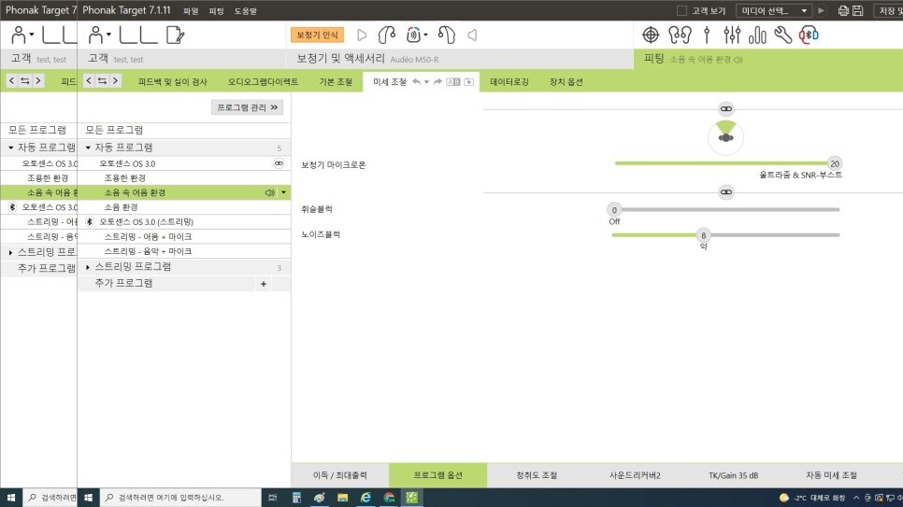The height and width of the screenshot is (507, 903).
Task: Click the play arrow beside 보청기 인식
Action: coord(362,35)
